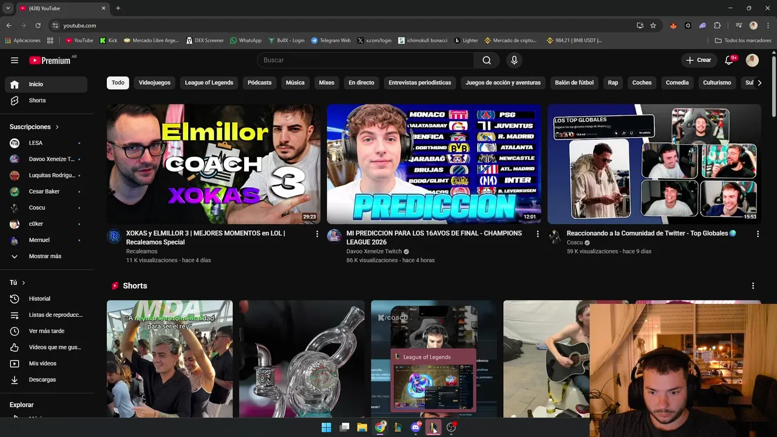Select the Videojuegos filter chip
The height and width of the screenshot is (437, 777).
(154, 83)
